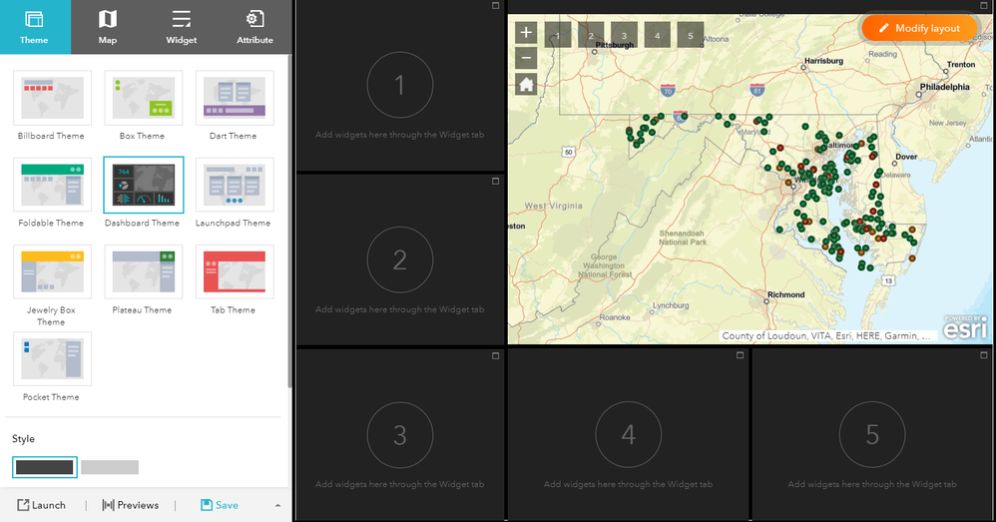This screenshot has height=522, width=996.
Task: Select the Box Theme thumbnail
Action: (x=143, y=98)
